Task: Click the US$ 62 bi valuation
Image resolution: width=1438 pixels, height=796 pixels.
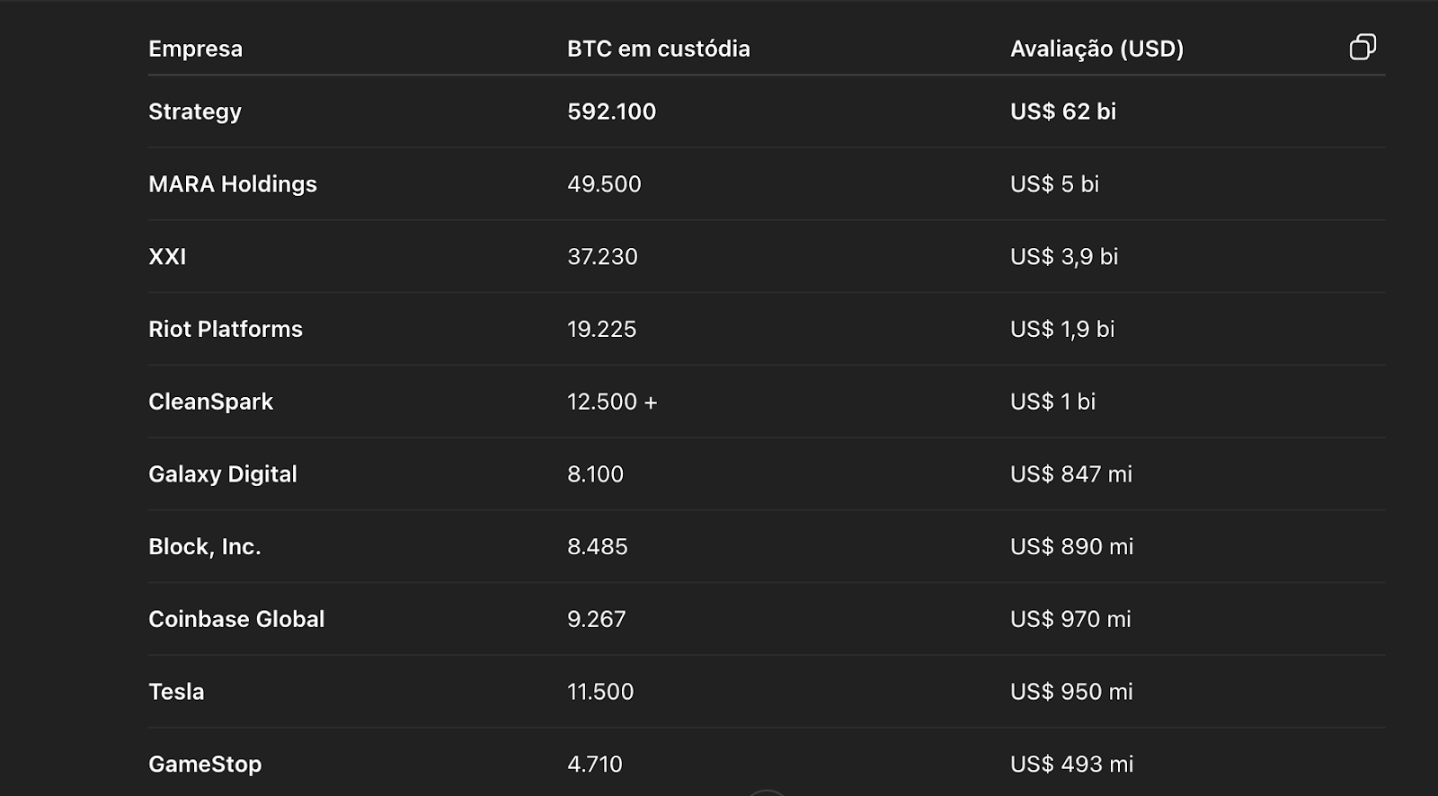Action: (x=1063, y=111)
